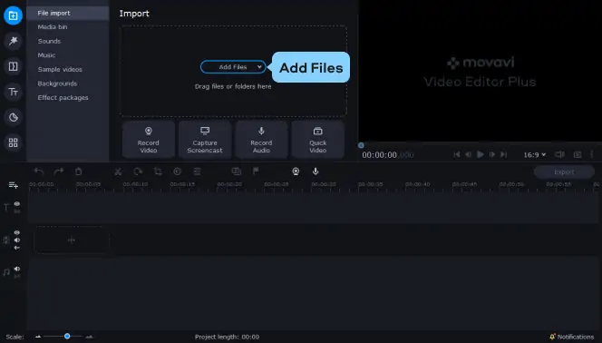Click the Play button in preview
The height and width of the screenshot is (343, 602).
point(480,154)
